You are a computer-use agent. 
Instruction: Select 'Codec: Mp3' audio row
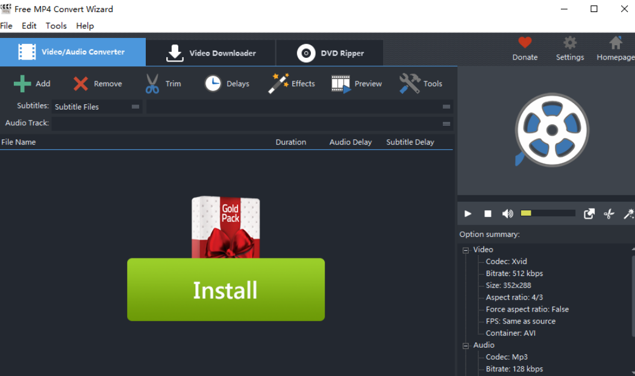coord(507,357)
